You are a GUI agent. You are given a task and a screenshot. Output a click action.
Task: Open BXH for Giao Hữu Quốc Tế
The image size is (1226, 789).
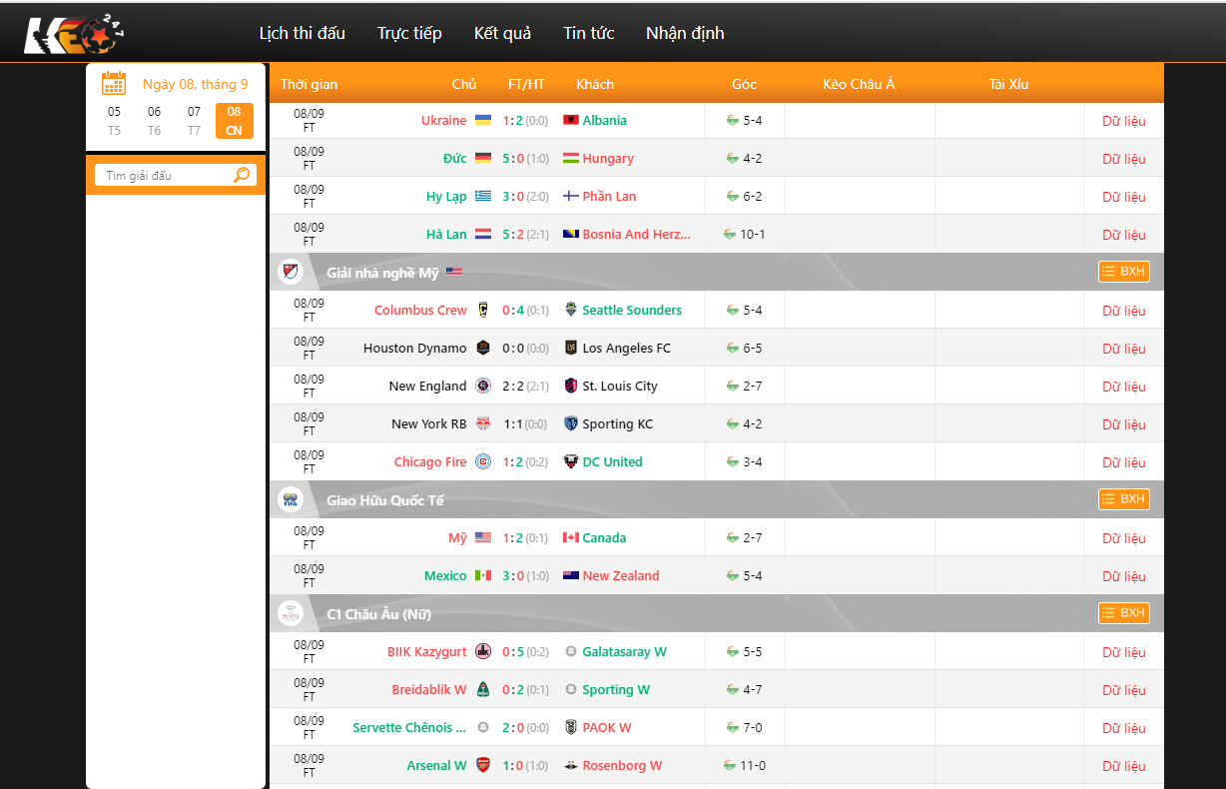click(x=1124, y=499)
